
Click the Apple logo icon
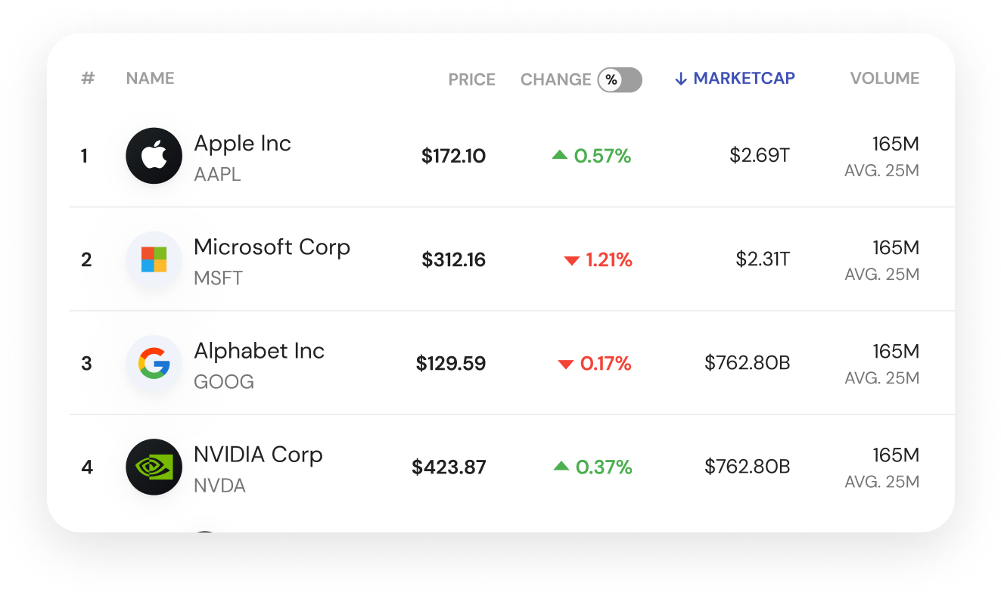tap(154, 155)
